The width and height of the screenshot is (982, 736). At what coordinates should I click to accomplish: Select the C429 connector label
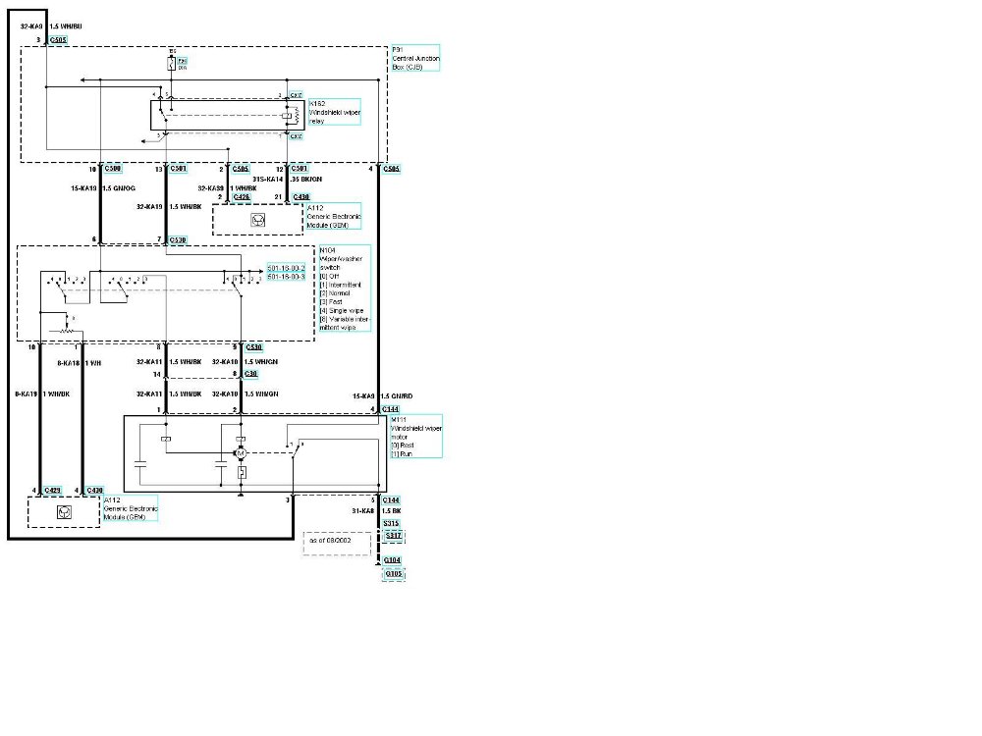pos(53,490)
